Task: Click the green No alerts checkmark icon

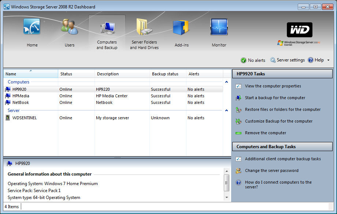Action: coord(243,60)
